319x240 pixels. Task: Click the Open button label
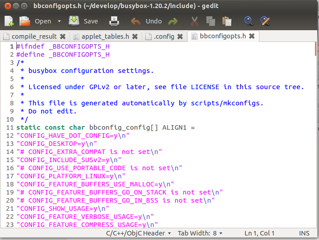[x=43, y=21]
